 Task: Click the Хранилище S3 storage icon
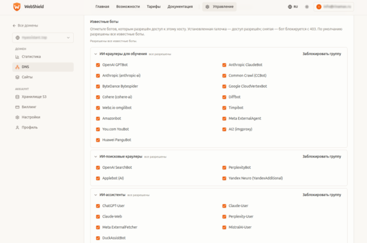click(17, 97)
